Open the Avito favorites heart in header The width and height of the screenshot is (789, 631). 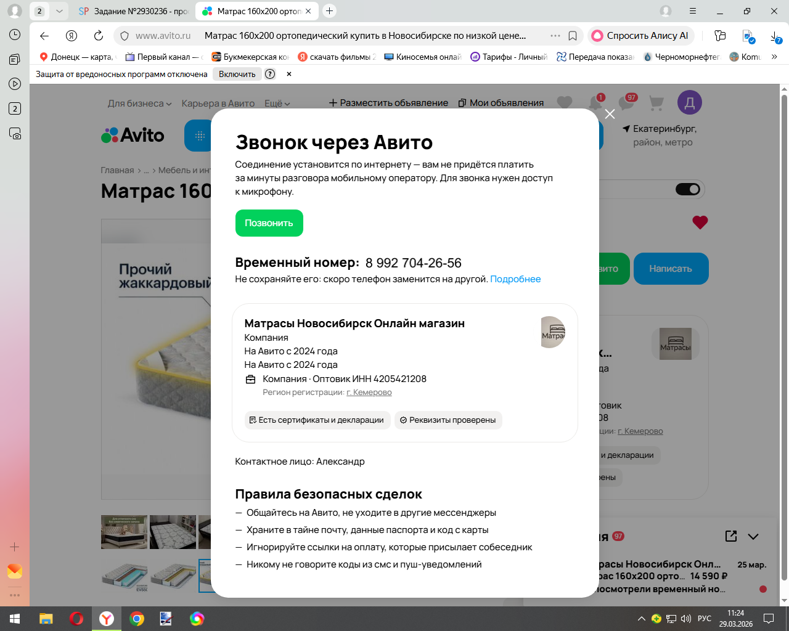[x=565, y=103]
